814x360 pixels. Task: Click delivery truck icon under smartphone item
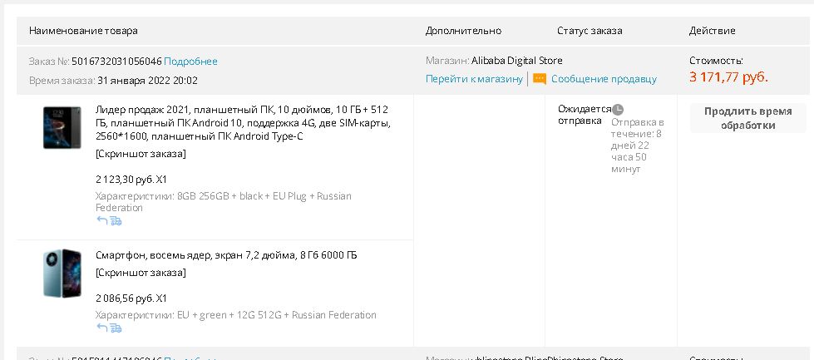pyautogui.click(x=116, y=328)
